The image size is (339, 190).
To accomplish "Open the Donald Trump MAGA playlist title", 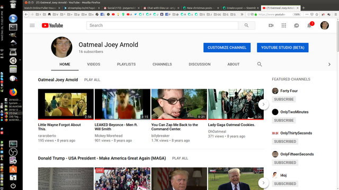I will pyautogui.click(x=102, y=158).
